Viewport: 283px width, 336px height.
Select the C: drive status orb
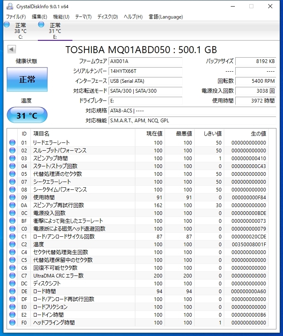coord(7,25)
